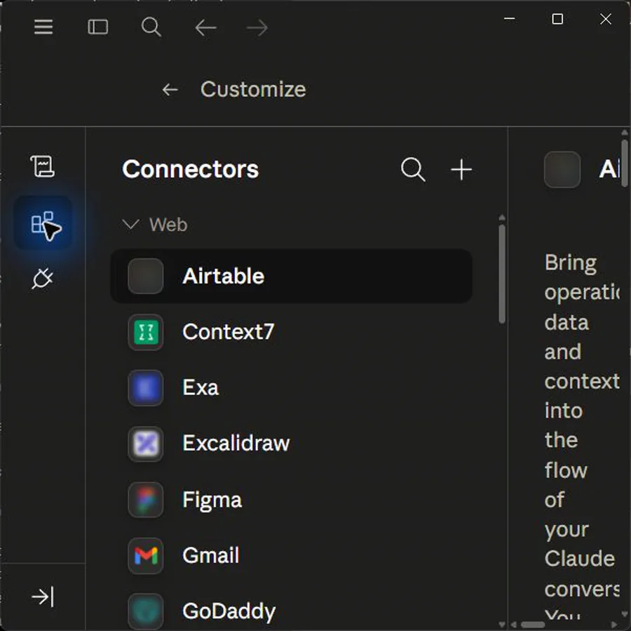Click the Figma logo icon

[x=146, y=500]
